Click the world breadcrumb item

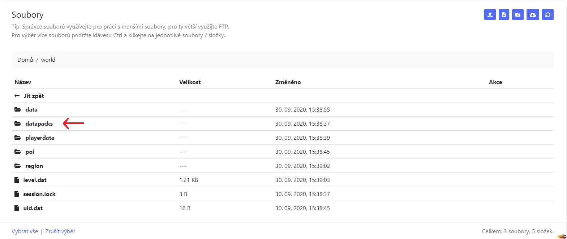click(48, 60)
